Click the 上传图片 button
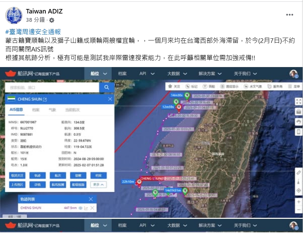 point(17,185)
